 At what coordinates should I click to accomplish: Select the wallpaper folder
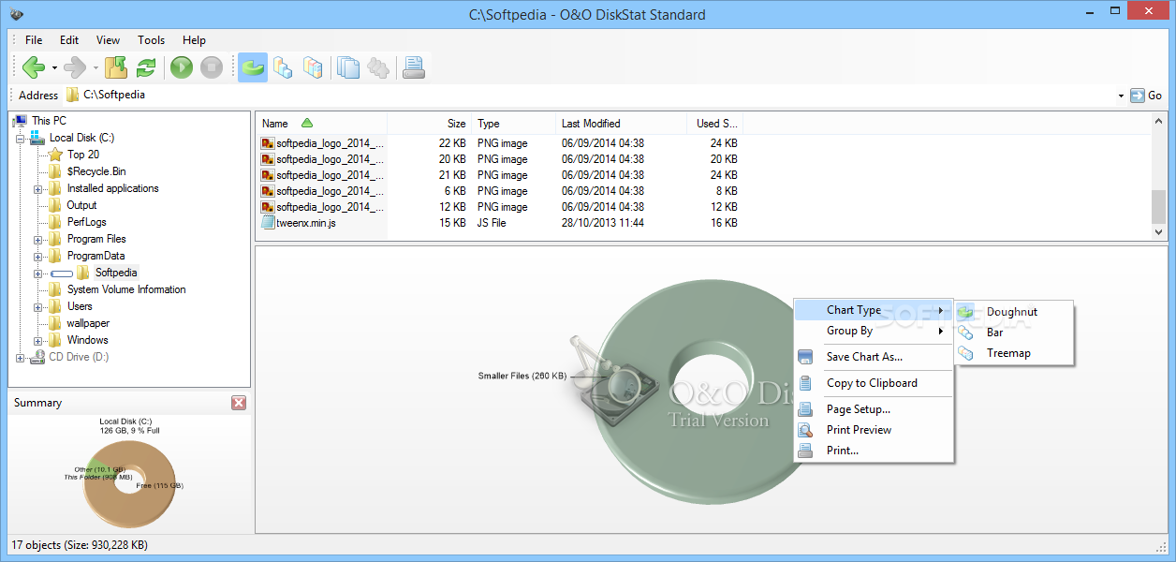point(88,323)
